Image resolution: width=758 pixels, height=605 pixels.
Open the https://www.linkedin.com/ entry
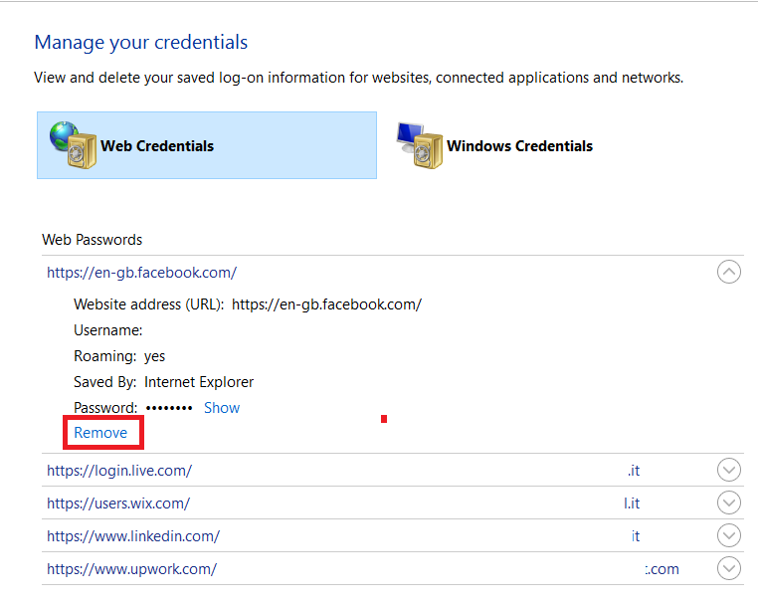[x=133, y=536]
